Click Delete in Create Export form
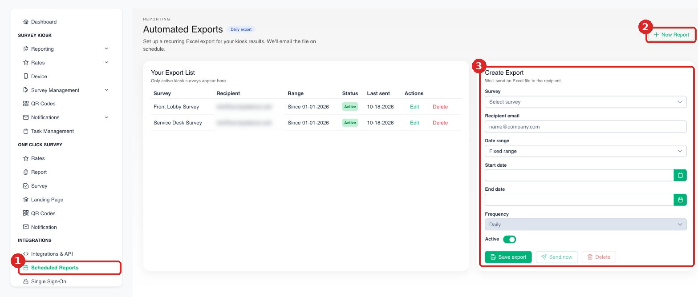The height and width of the screenshot is (297, 698). (x=599, y=257)
